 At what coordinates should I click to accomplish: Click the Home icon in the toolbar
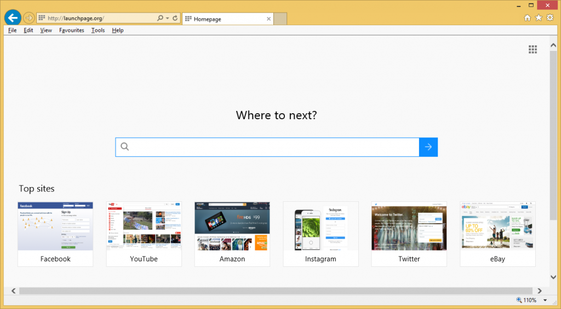[527, 18]
